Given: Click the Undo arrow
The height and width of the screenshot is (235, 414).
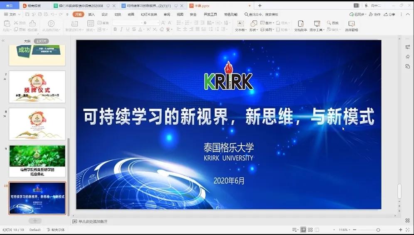Looking at the screenshot, I should 53,14.
